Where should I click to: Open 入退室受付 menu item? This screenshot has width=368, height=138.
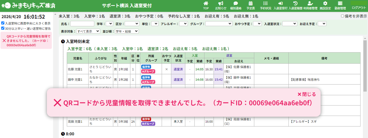(280, 5)
